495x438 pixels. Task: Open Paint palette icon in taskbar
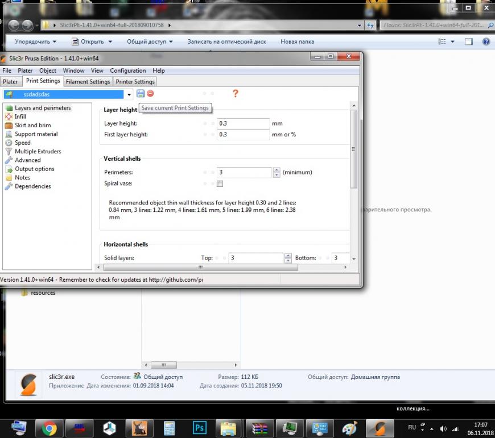350,428
